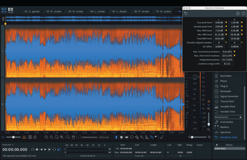Screen dimensions: 247x160
Task: Enable the Instant process checkbox
Action: pos(80,137)
